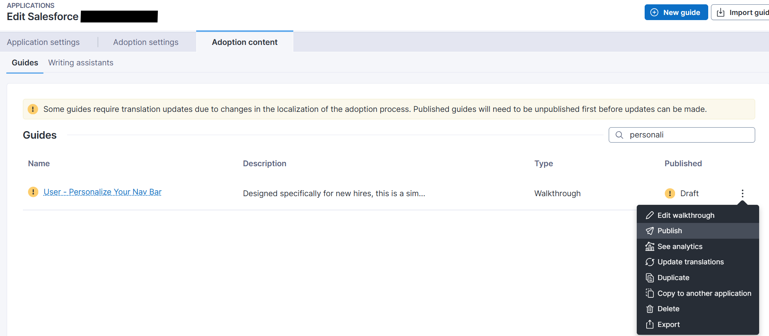Click the See analytics chart icon
The image size is (769, 336).
coord(649,247)
